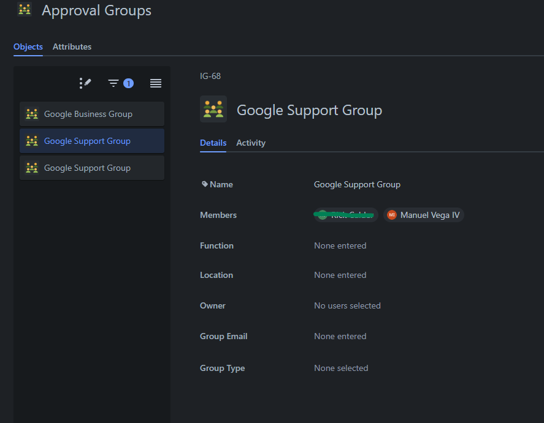Click the large Google Support Group object avatar

coord(213,109)
